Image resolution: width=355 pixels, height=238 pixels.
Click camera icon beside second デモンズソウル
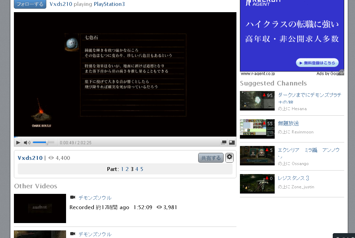73,234
